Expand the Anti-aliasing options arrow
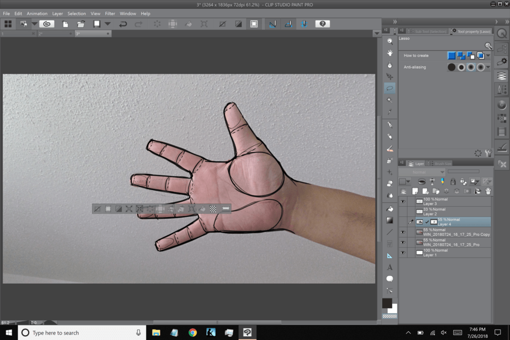The image size is (510, 340). click(x=488, y=67)
